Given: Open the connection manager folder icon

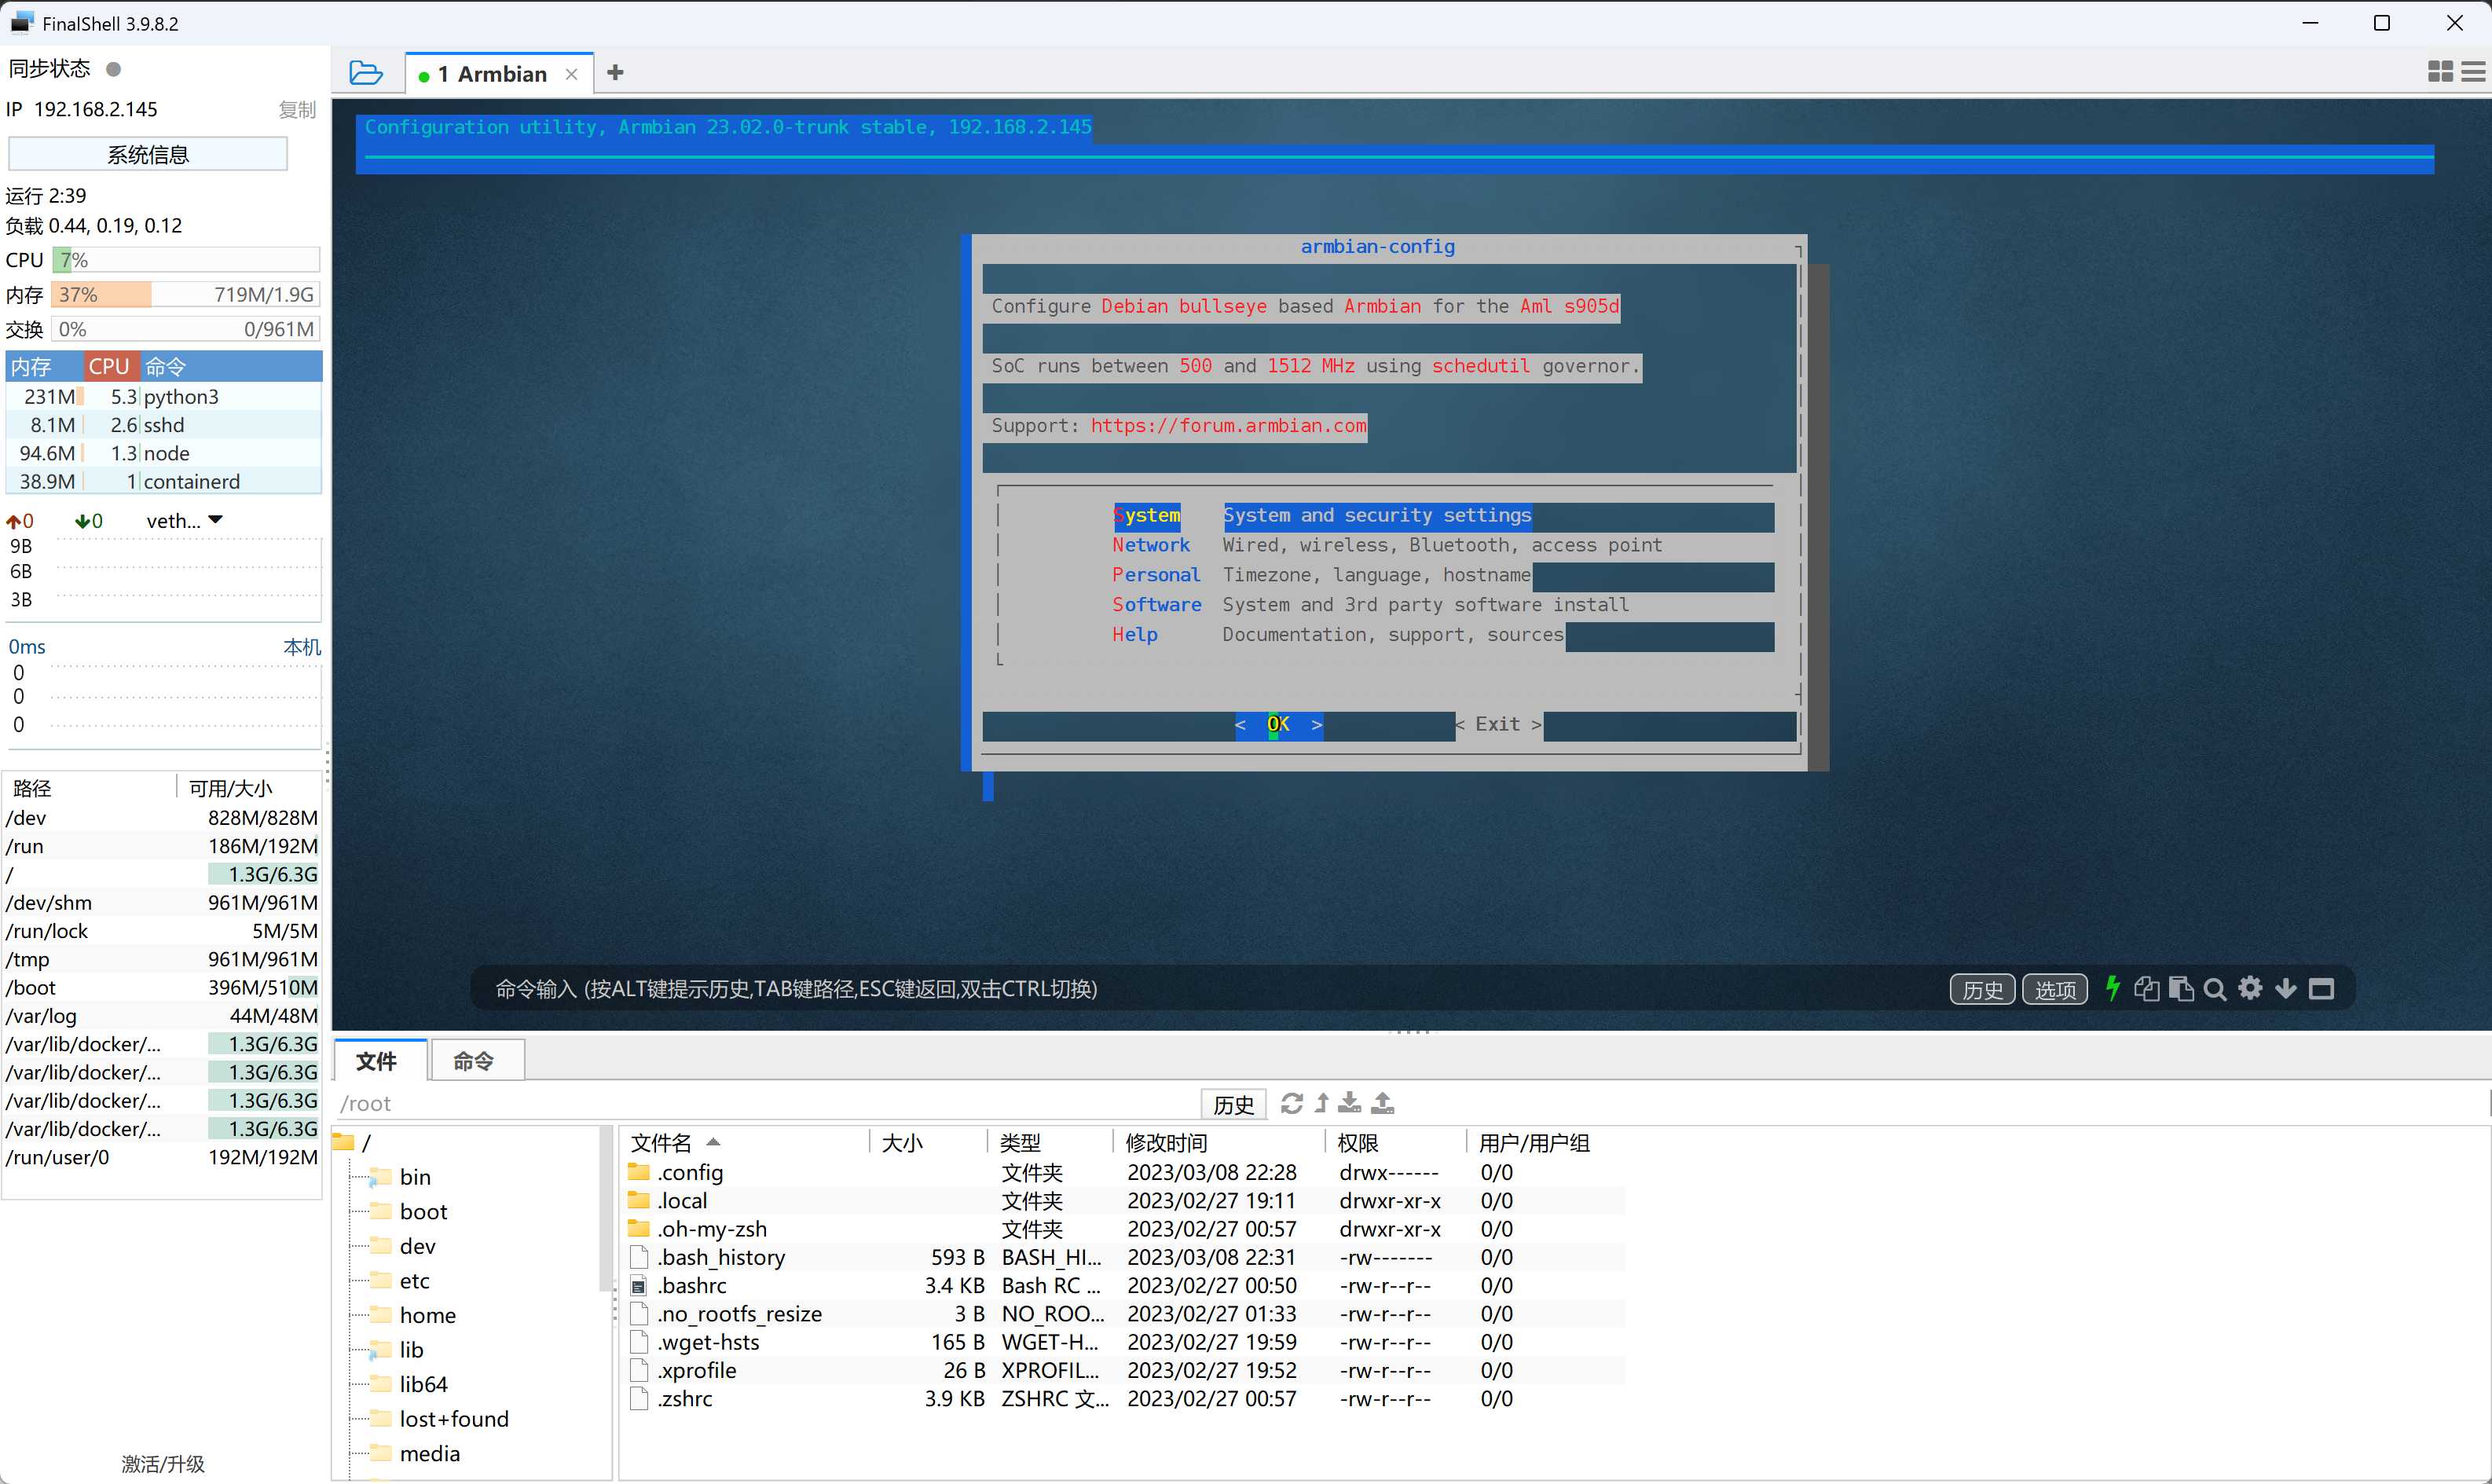Looking at the screenshot, I should pyautogui.click(x=366, y=73).
